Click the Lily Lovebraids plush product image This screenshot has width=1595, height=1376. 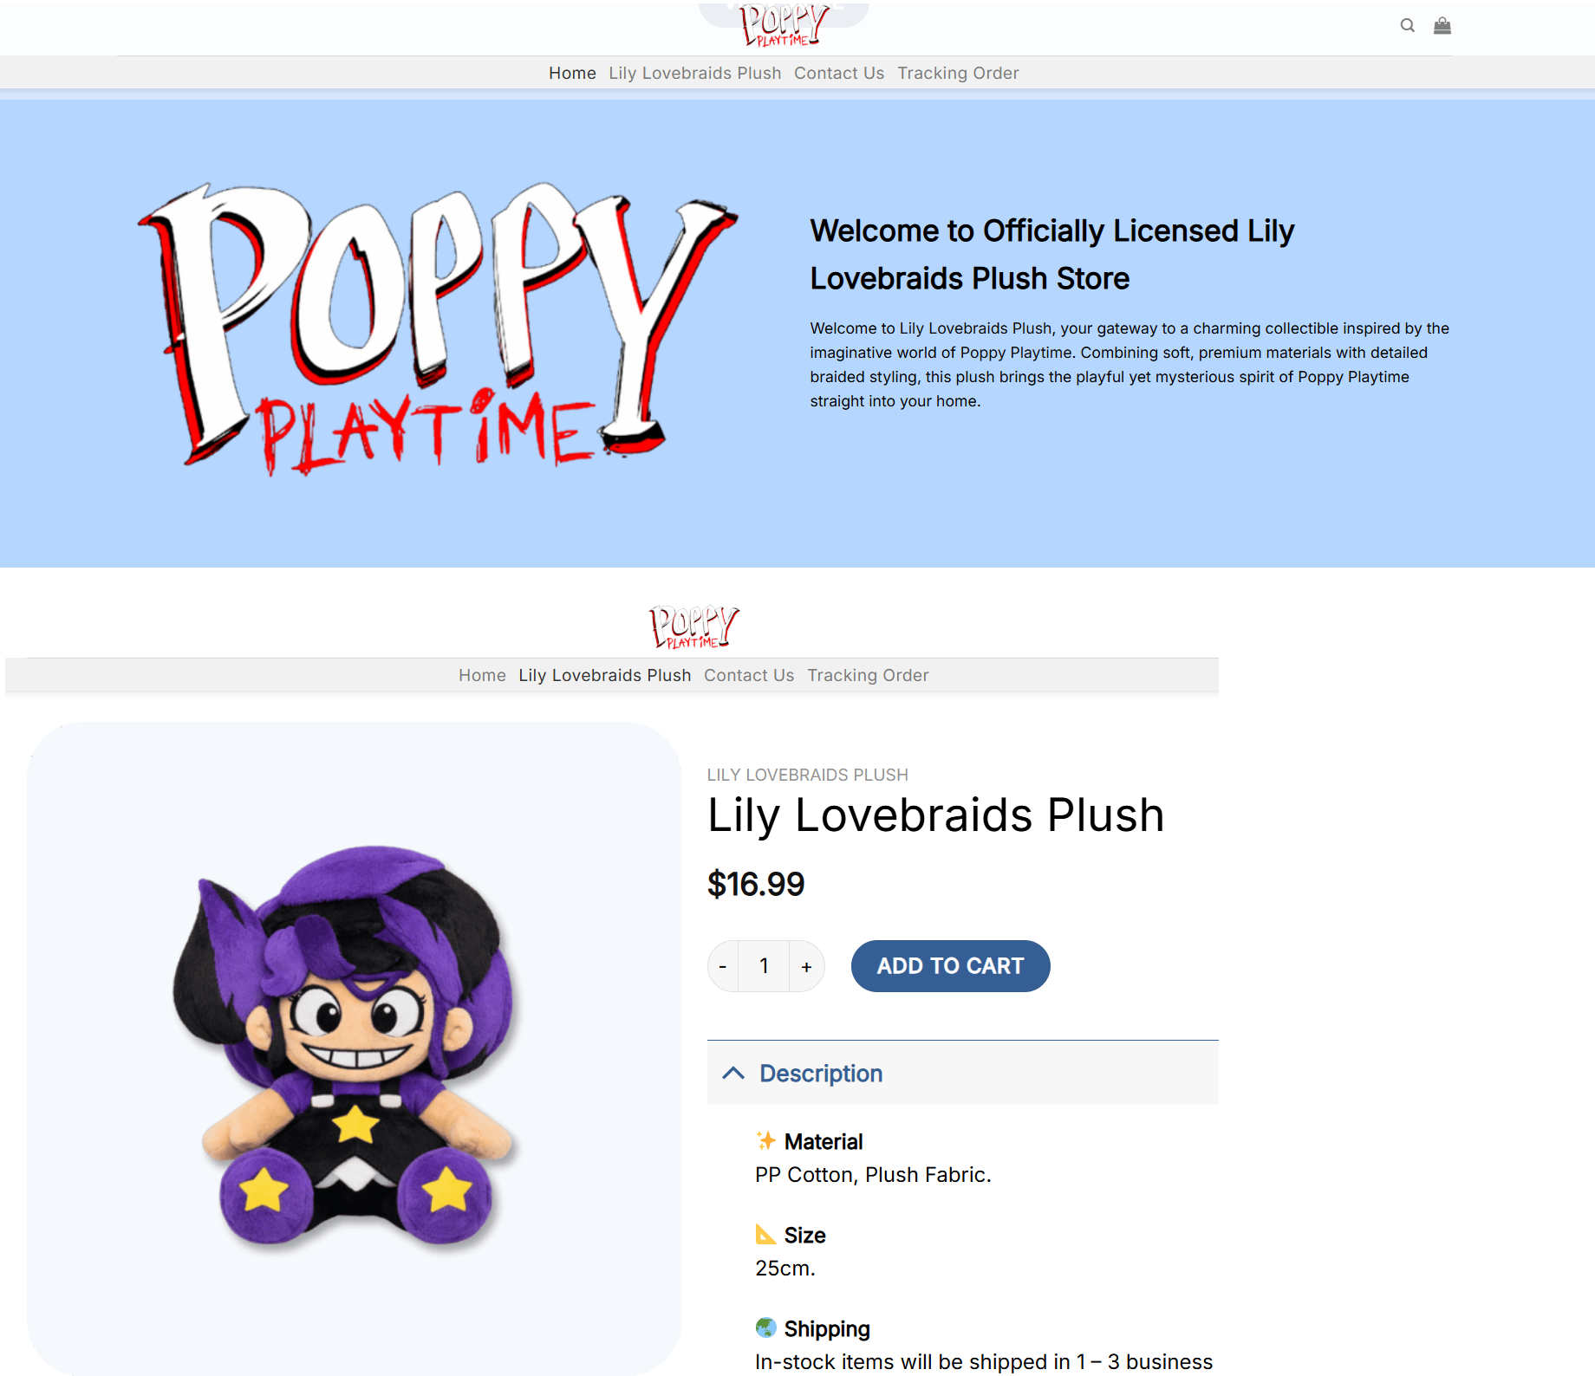click(354, 1048)
